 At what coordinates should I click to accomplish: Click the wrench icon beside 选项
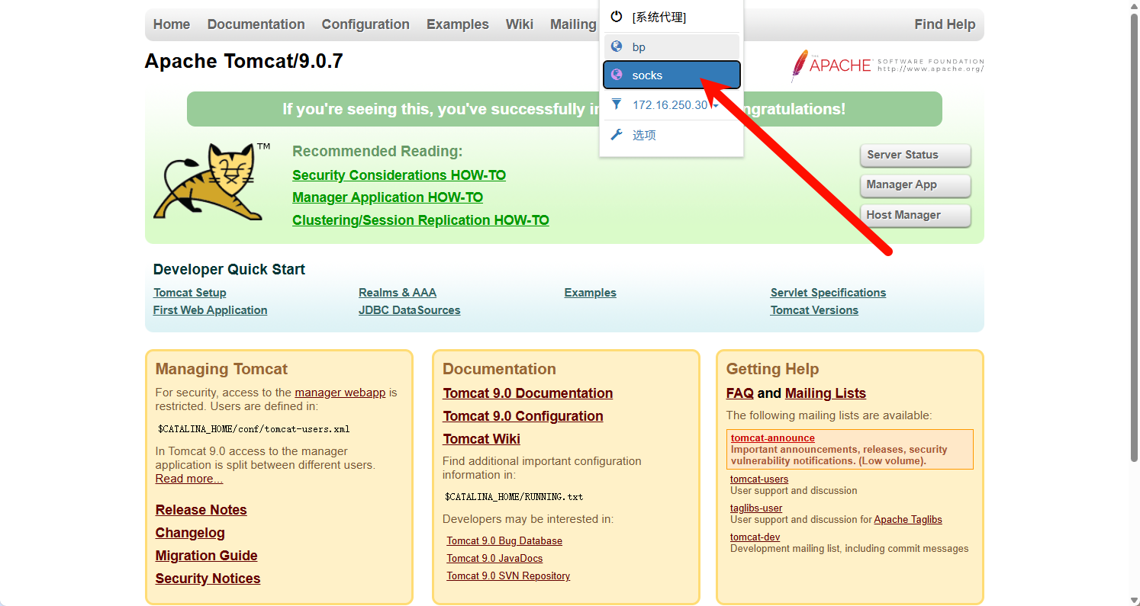coord(617,135)
